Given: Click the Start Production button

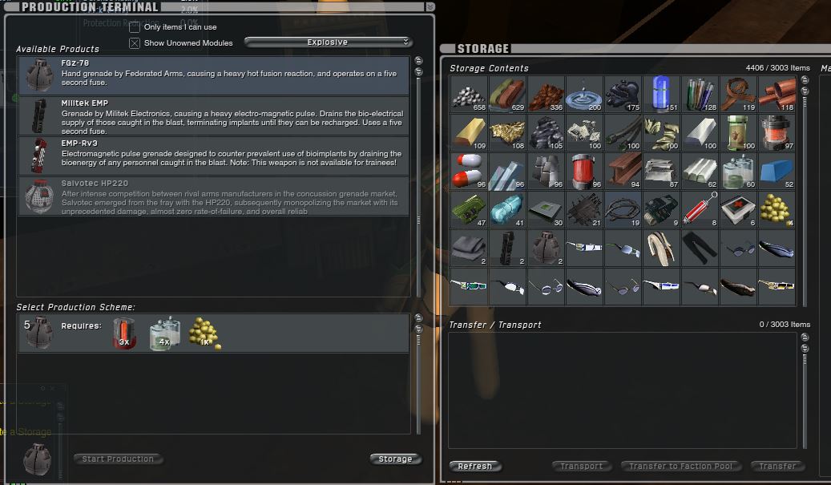Looking at the screenshot, I should coord(118,459).
